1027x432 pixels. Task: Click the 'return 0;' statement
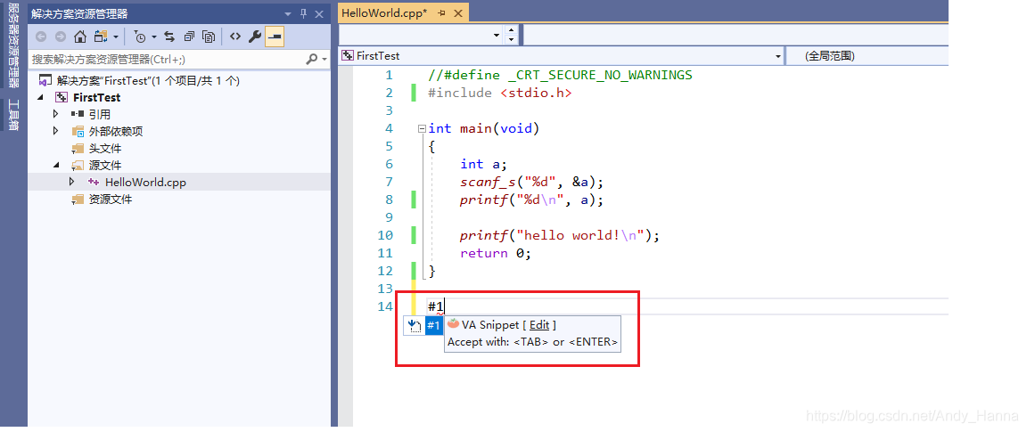point(495,253)
